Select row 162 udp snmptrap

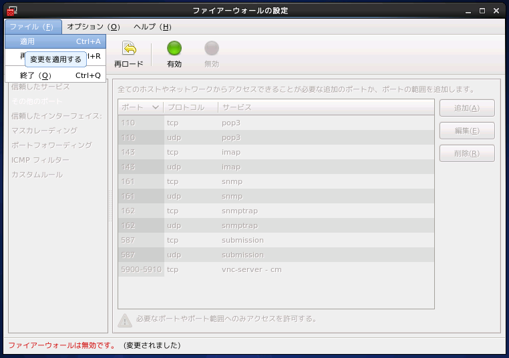(x=277, y=225)
